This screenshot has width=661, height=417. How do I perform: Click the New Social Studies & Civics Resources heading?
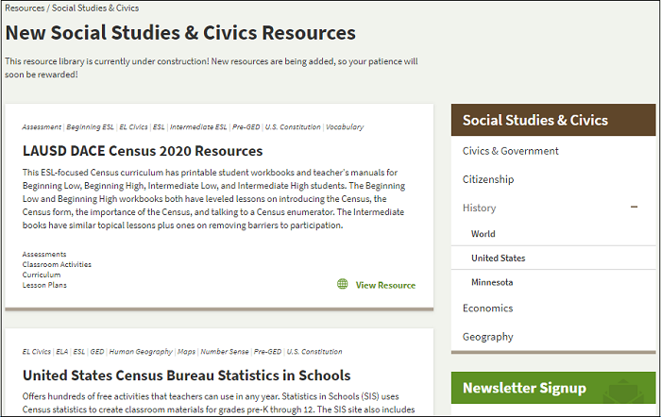180,33
